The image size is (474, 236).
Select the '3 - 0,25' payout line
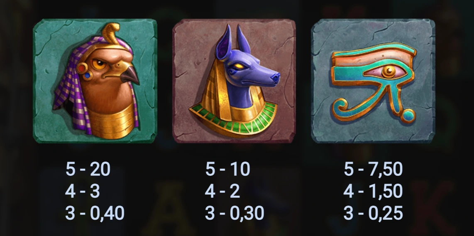pos(373,213)
